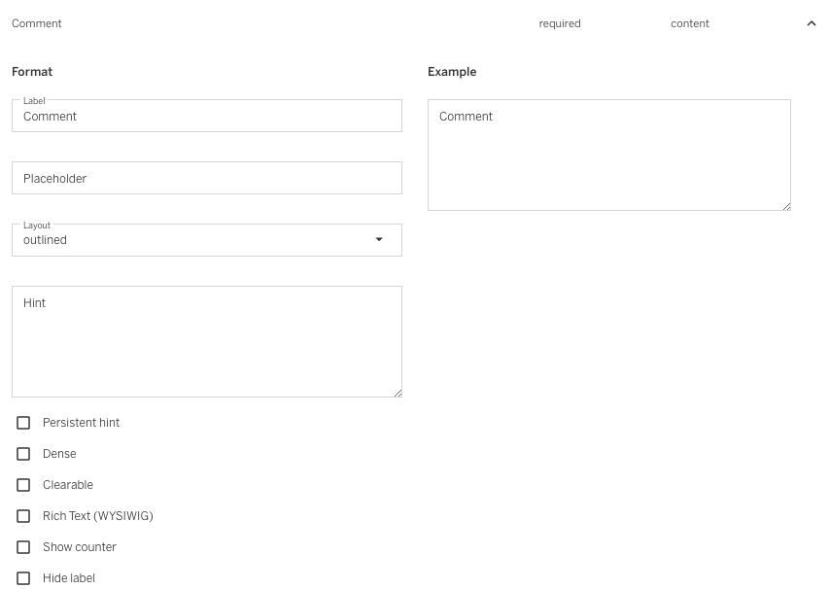Toggle the Clearable checkbox
This screenshot has width=829, height=589.
23,485
